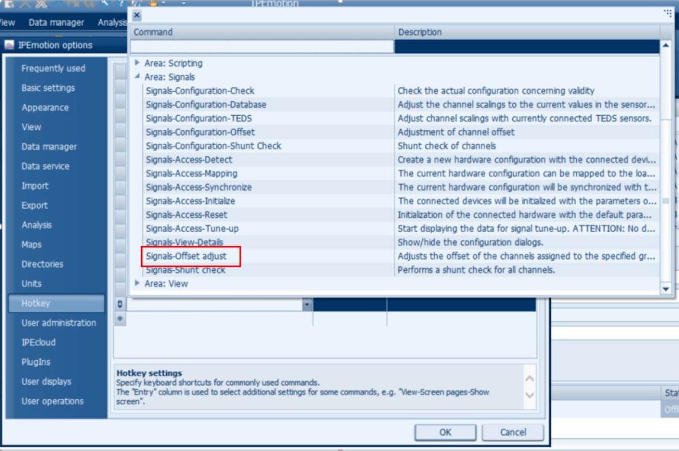Image resolution: width=679 pixels, height=451 pixels.
Task: Expand the Area: Scripting group
Action: [x=137, y=63]
